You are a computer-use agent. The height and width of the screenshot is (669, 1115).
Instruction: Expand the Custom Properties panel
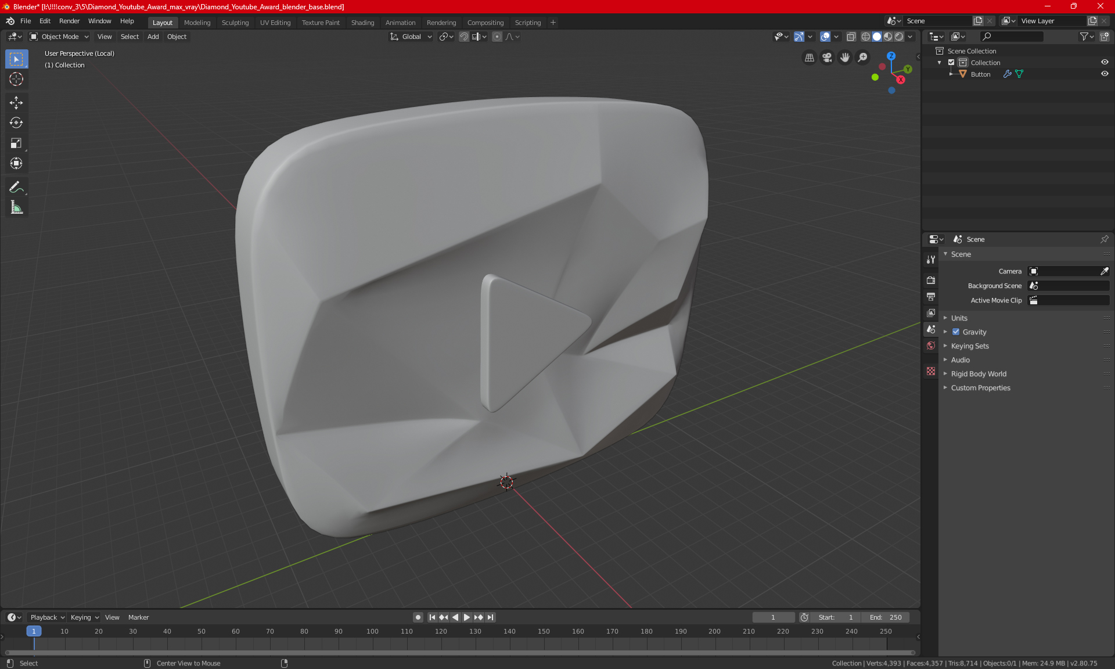(980, 388)
